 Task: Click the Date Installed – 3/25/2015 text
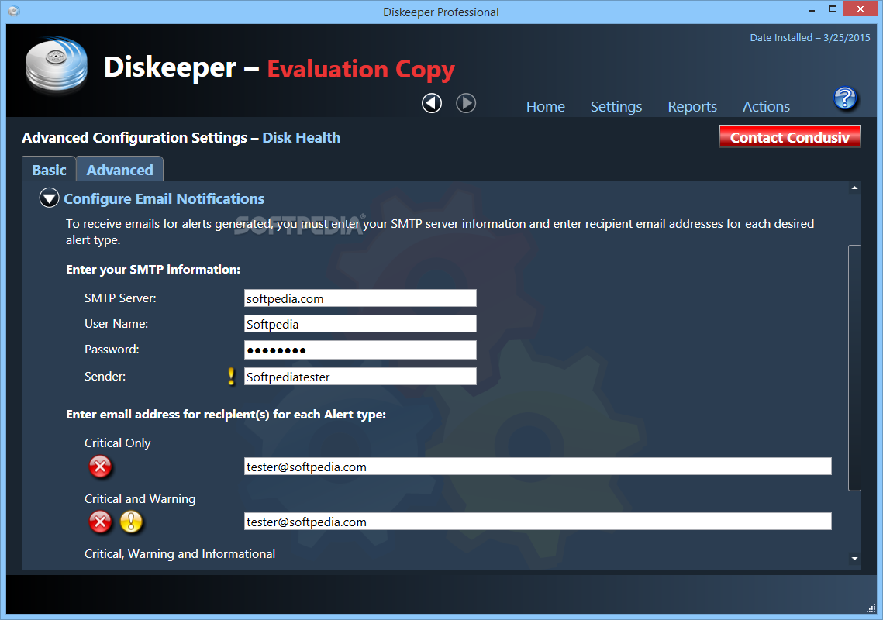[x=810, y=38]
